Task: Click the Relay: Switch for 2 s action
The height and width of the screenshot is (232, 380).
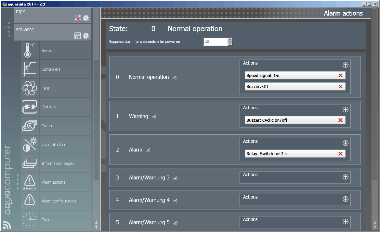Action: [x=289, y=153]
